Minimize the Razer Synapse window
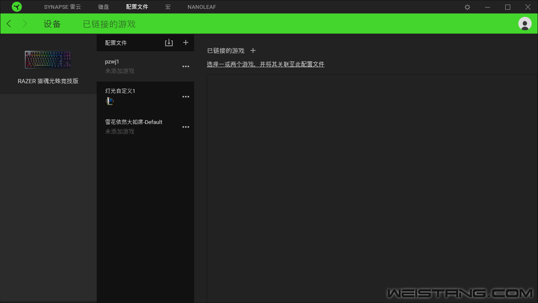 488,7
